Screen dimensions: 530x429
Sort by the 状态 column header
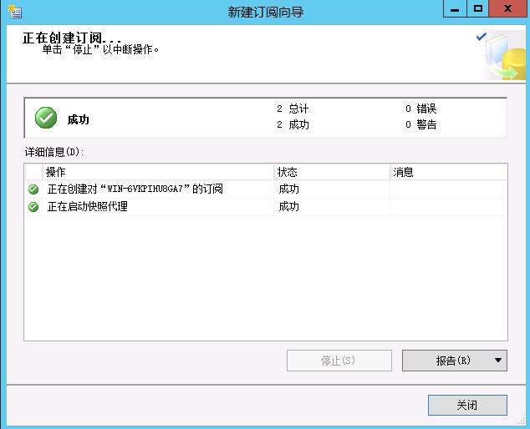coord(332,172)
